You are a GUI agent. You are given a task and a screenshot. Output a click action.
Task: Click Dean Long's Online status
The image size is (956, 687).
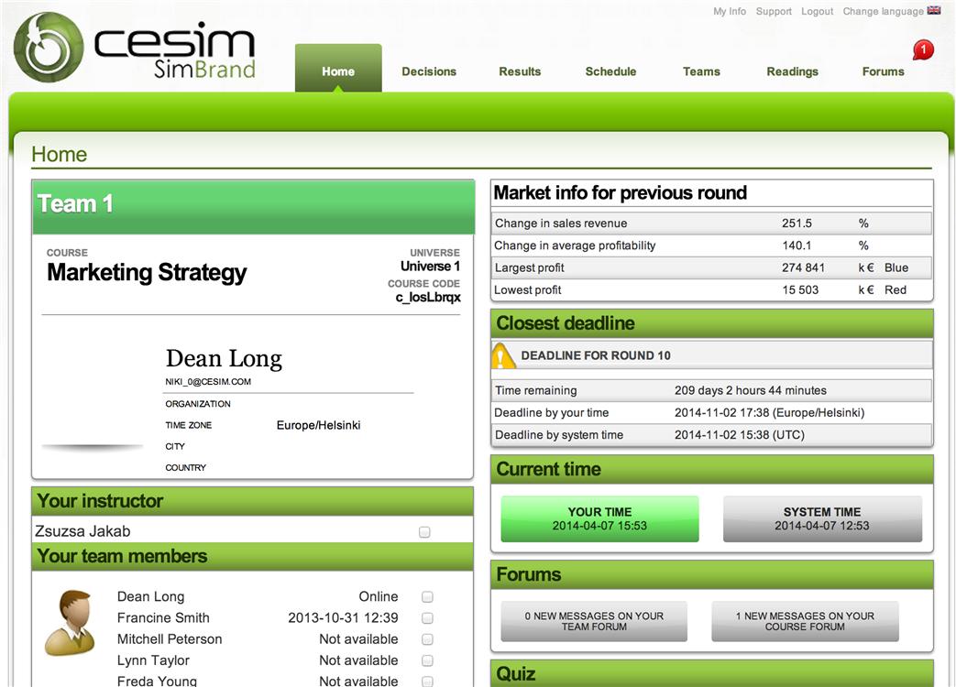[x=379, y=597]
